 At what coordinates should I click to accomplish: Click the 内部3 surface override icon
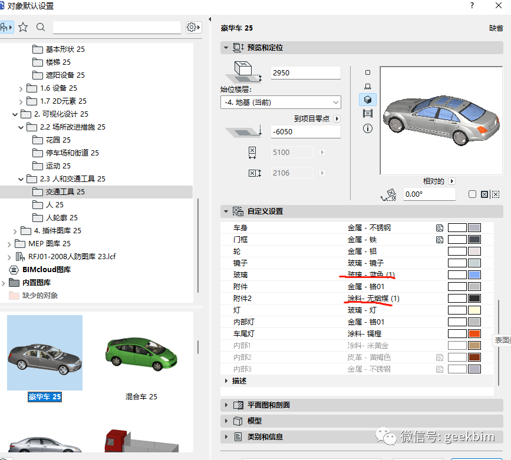coord(440,369)
